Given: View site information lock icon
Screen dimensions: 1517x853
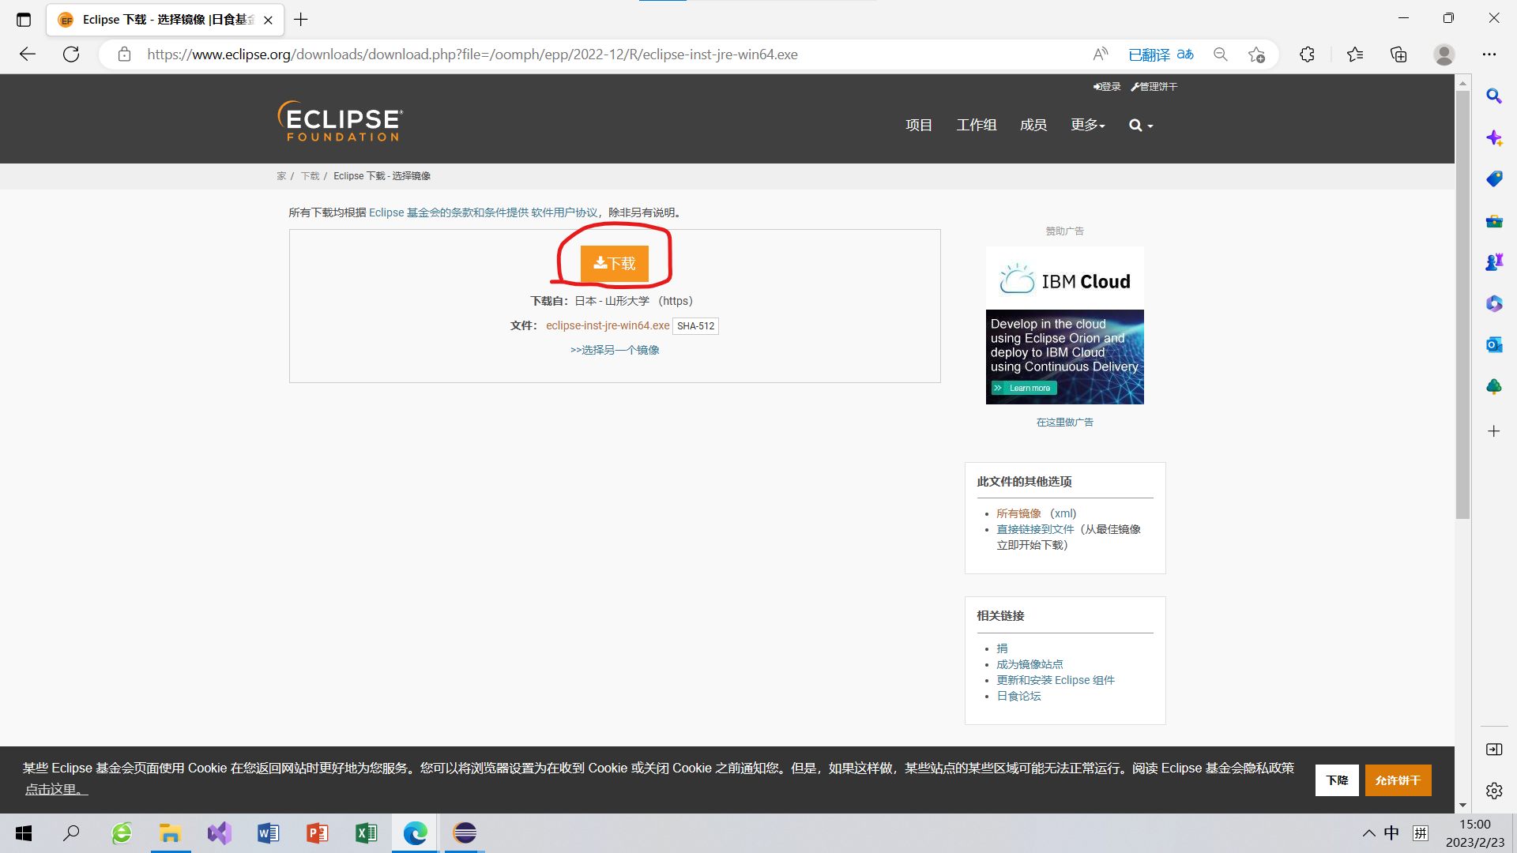Looking at the screenshot, I should tap(124, 54).
